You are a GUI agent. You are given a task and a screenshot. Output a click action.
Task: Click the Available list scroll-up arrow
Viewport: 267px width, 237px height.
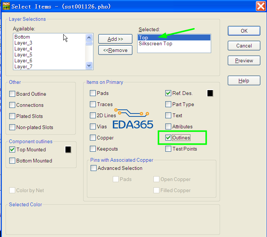(x=89, y=37)
